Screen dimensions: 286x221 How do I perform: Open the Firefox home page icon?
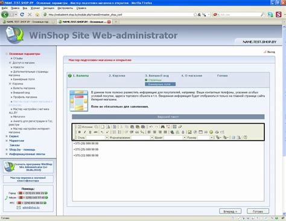[37, 14]
